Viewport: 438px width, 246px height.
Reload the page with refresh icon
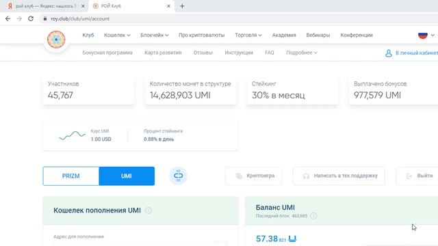[x=31, y=18]
